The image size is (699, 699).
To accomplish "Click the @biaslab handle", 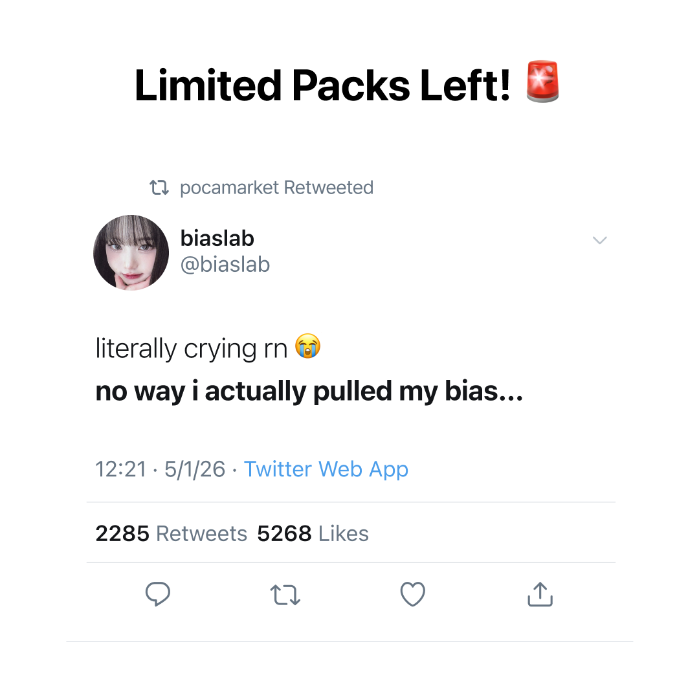I will (x=225, y=264).
